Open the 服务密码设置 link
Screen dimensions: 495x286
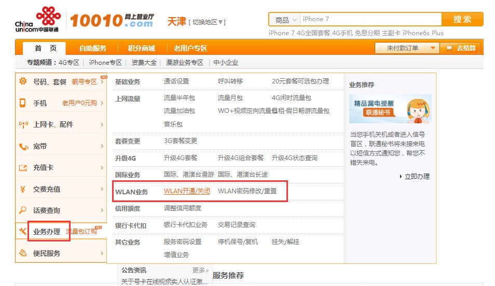tap(183, 242)
